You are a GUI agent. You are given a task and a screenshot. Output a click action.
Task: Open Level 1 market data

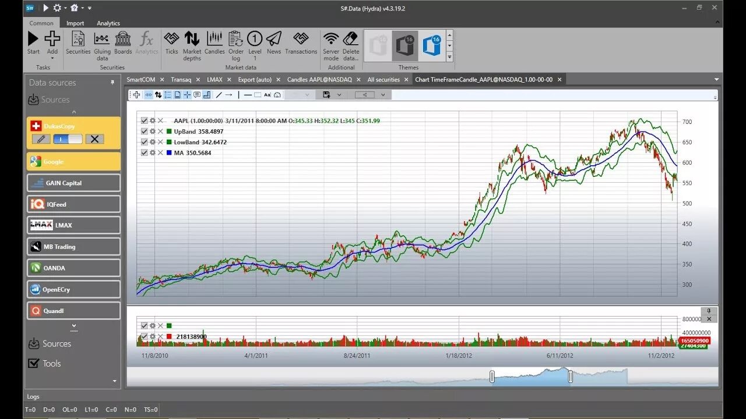click(255, 45)
